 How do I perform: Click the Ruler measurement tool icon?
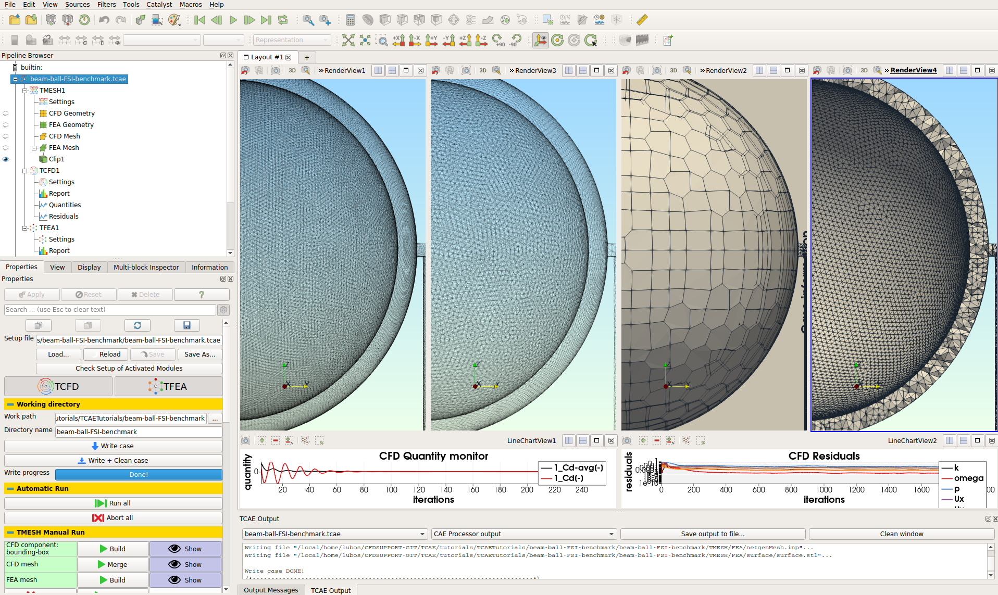click(642, 20)
